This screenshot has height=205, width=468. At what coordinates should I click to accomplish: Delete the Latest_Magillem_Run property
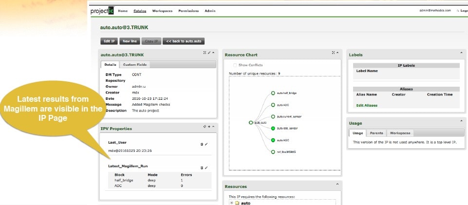pos(202,168)
